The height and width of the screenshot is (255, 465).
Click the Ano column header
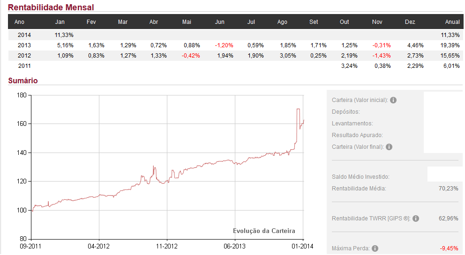tap(19, 22)
